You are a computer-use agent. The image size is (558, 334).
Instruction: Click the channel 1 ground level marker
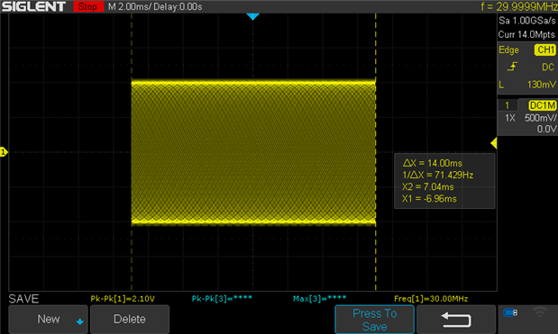tap(4, 152)
